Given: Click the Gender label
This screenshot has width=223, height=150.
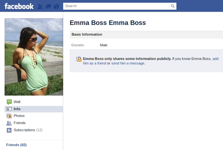Looking at the screenshot, I should (x=78, y=45).
